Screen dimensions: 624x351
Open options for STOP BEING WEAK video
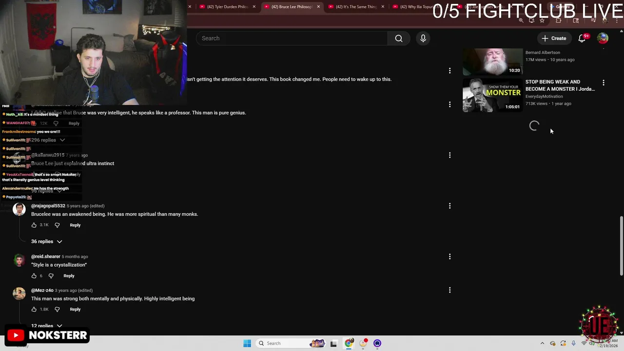coord(604,83)
